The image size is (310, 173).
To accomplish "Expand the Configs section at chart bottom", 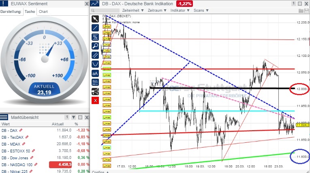I will point(100,172).
